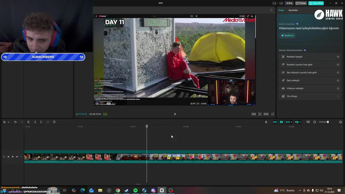This screenshot has height=194, width=345.
Task: Open Spotify from the taskbar
Action: pyautogui.click(x=136, y=190)
